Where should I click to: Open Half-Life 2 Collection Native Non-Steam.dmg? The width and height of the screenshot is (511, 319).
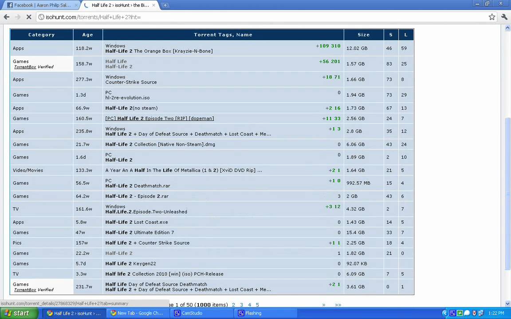click(160, 144)
